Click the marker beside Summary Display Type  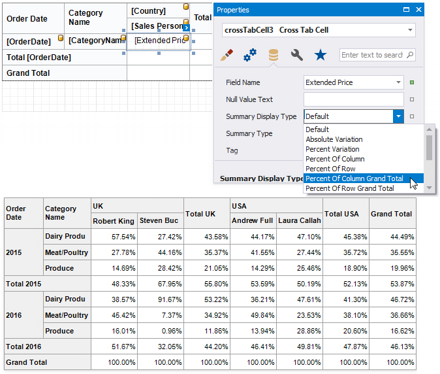point(412,117)
